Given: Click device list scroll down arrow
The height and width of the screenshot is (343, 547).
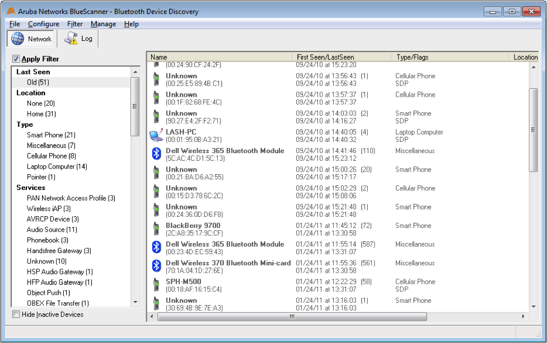Looking at the screenshot, I should click(534, 307).
